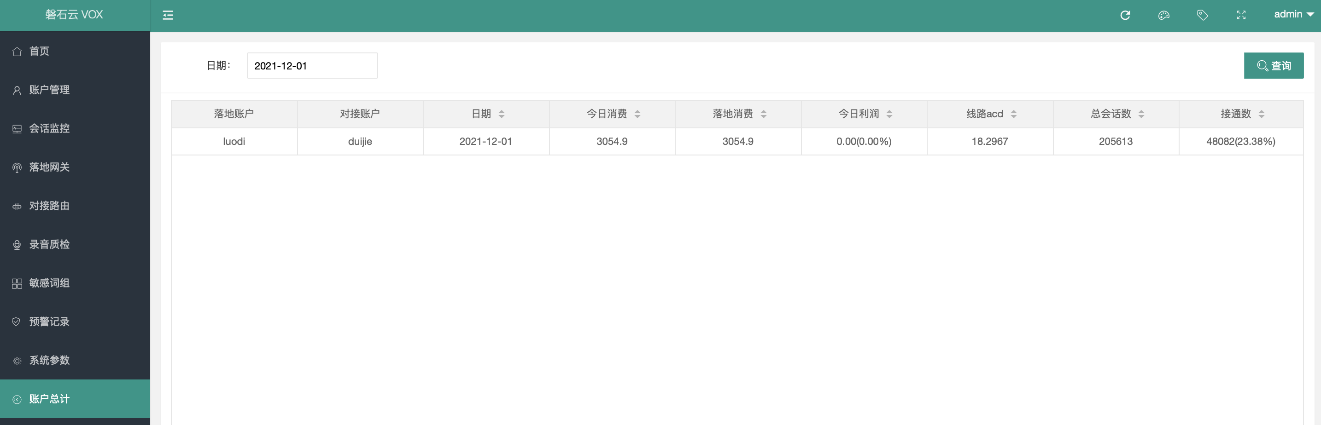
Task: Sort by 总会话数 column arrows
Action: point(1141,114)
